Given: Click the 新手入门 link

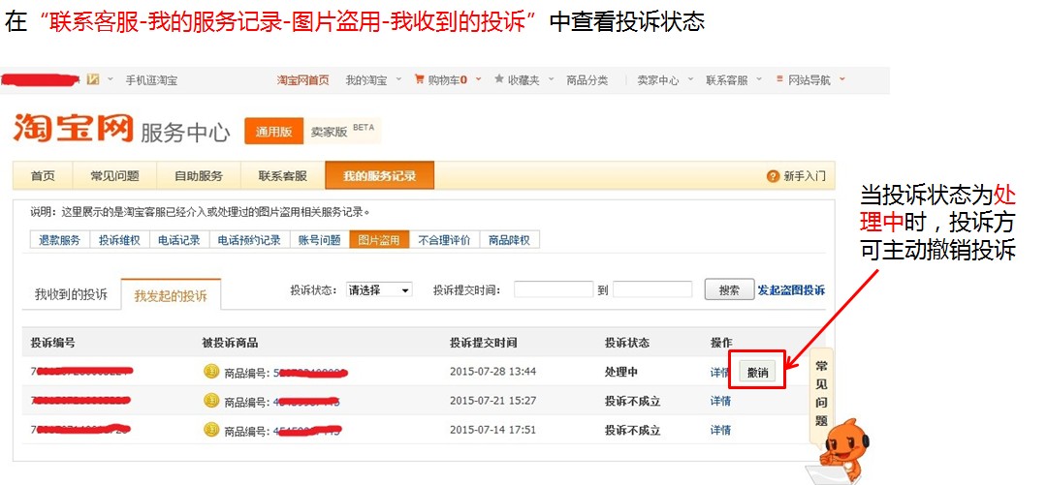Looking at the screenshot, I should click(804, 177).
